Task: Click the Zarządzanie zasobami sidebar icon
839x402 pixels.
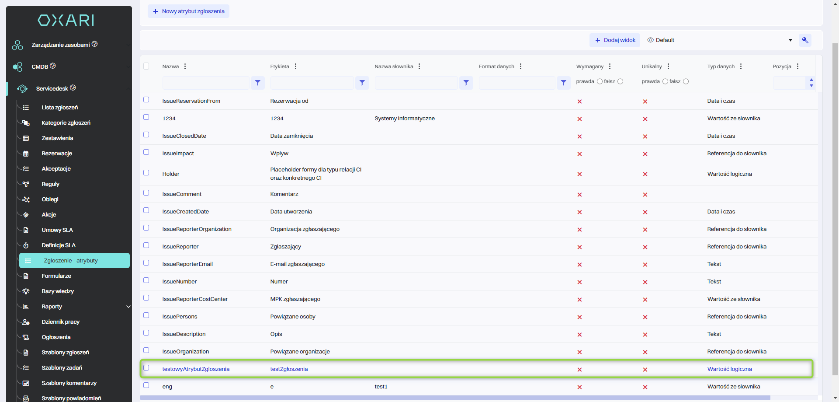Action: coord(17,45)
